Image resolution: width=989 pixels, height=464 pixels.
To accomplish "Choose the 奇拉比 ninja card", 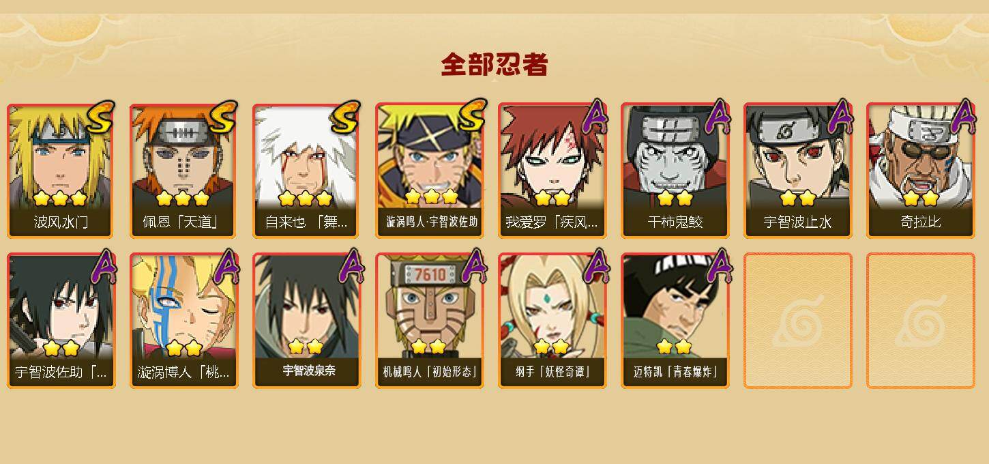I will tap(921, 171).
